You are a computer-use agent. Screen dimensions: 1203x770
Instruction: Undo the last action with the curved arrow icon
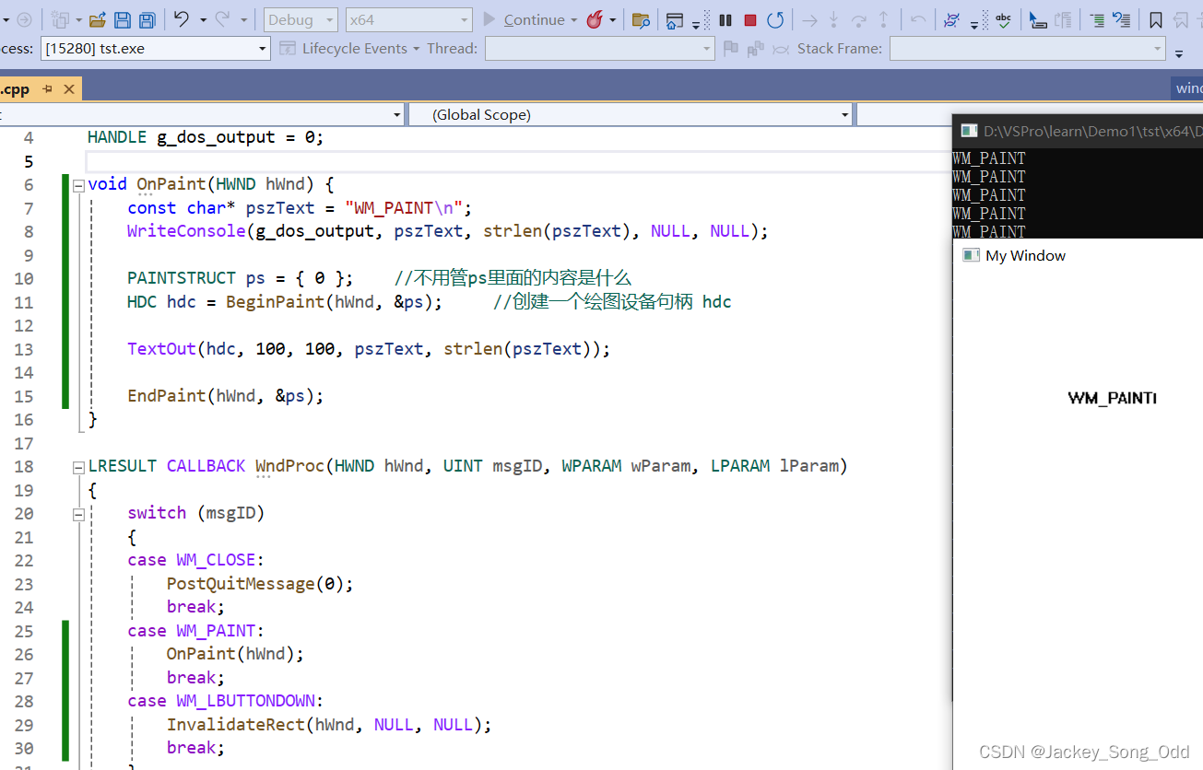[181, 19]
